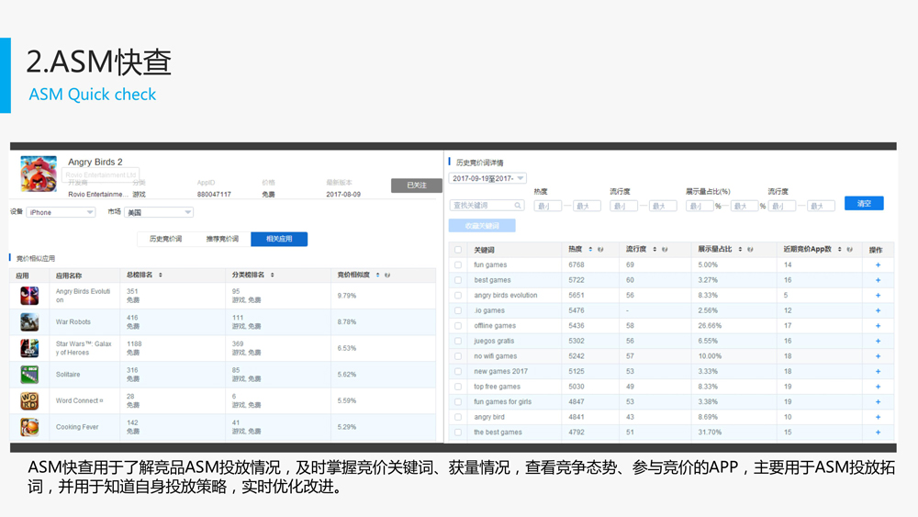Screen dimensions: 918x517
Task: Click the plus icon for 'fun games'
Action: coord(878,265)
